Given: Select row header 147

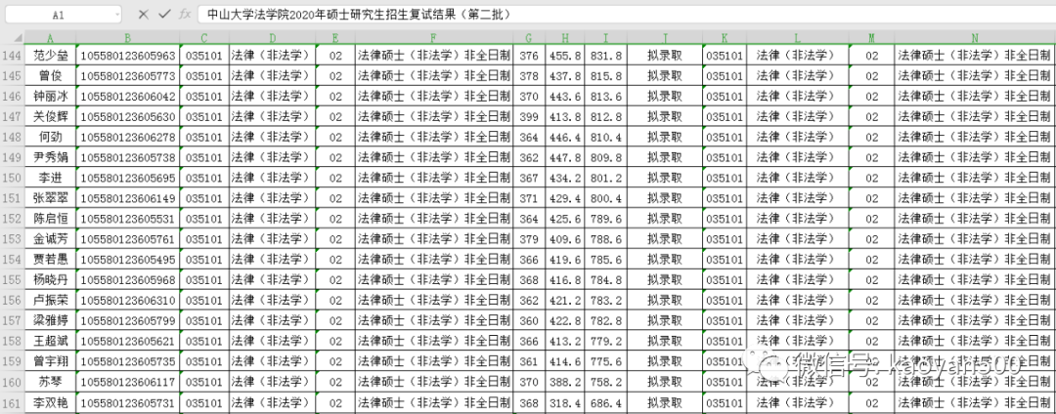Looking at the screenshot, I should 12,117.
